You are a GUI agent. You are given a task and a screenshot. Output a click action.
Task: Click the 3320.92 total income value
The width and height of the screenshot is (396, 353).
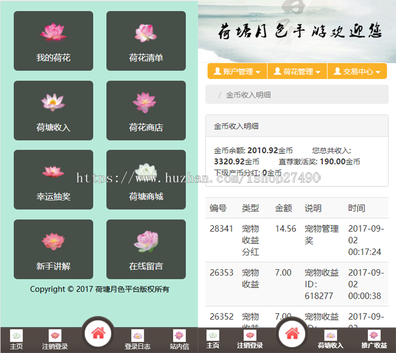229,162
